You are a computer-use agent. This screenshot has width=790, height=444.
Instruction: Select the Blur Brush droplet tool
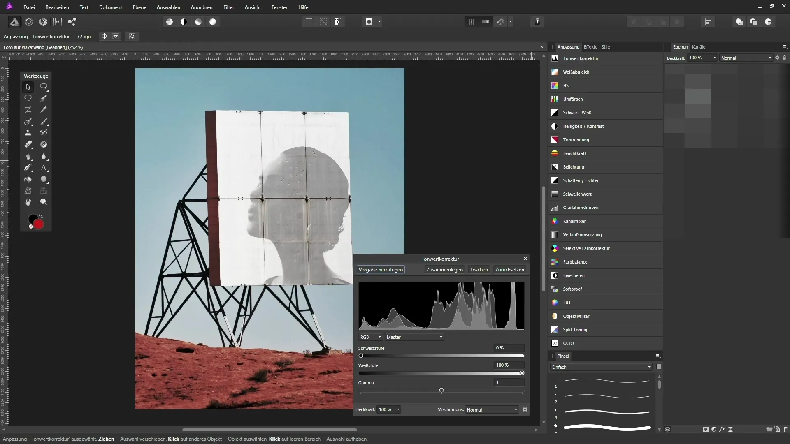point(44,156)
